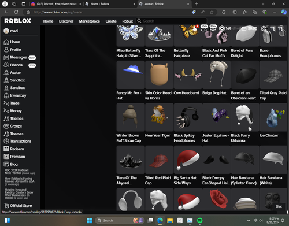The width and height of the screenshot is (289, 226).
Task: Click the Roblox search field
Action: click(172, 21)
